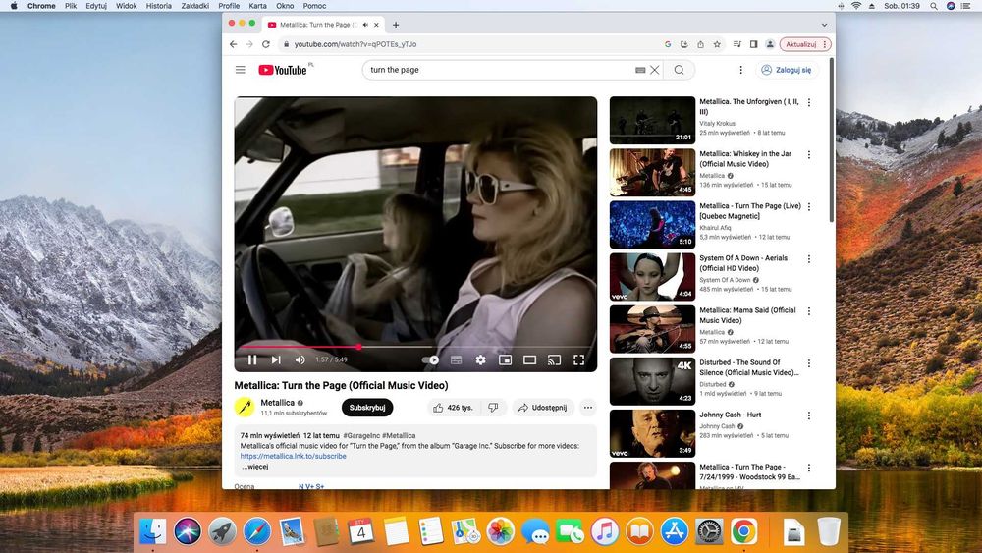The height and width of the screenshot is (553, 982).
Task: Click the Subskrybuj button
Action: pyautogui.click(x=367, y=408)
